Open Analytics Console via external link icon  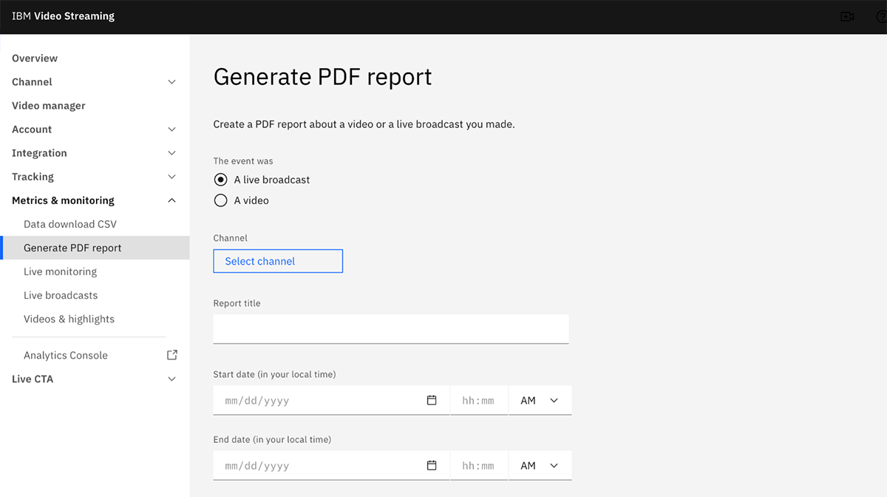point(172,355)
